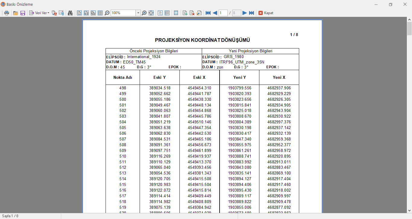Go to previous page arrow

[x=215, y=13]
